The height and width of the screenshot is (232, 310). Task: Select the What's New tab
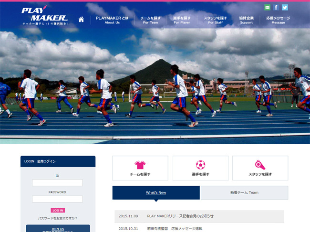(156, 192)
